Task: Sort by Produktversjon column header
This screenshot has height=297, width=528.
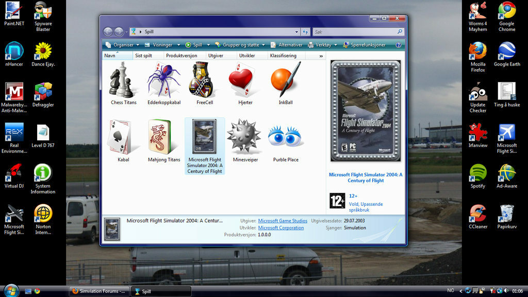Action: click(x=185, y=56)
